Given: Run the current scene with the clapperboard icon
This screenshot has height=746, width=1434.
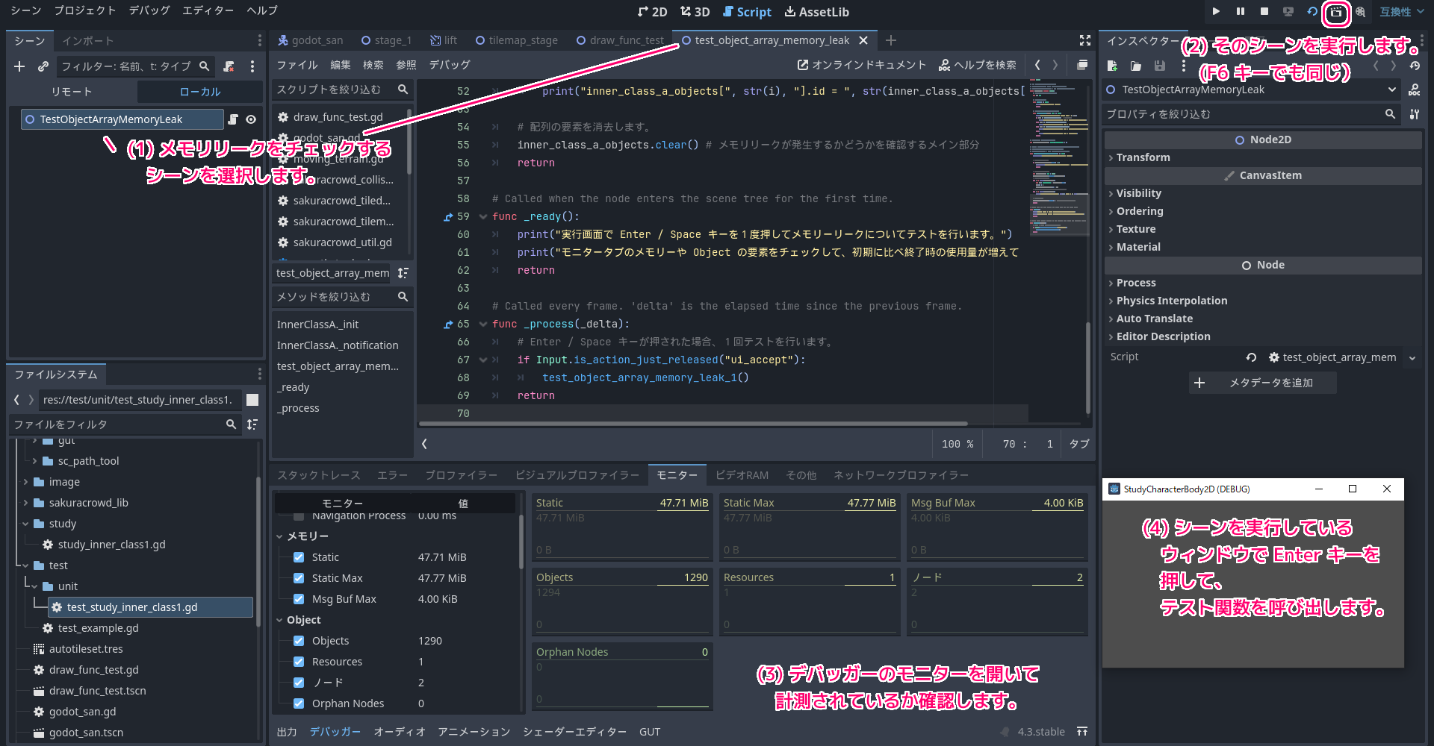Looking at the screenshot, I should click(x=1335, y=12).
